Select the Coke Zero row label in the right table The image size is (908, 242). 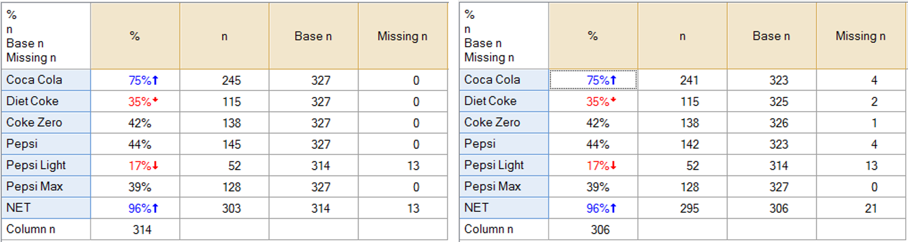pos(492,122)
